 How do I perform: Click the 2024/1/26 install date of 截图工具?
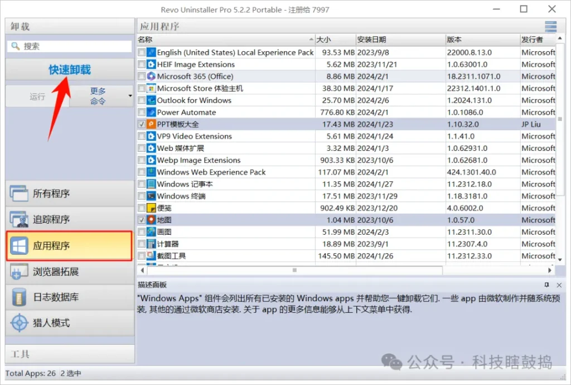(375, 256)
